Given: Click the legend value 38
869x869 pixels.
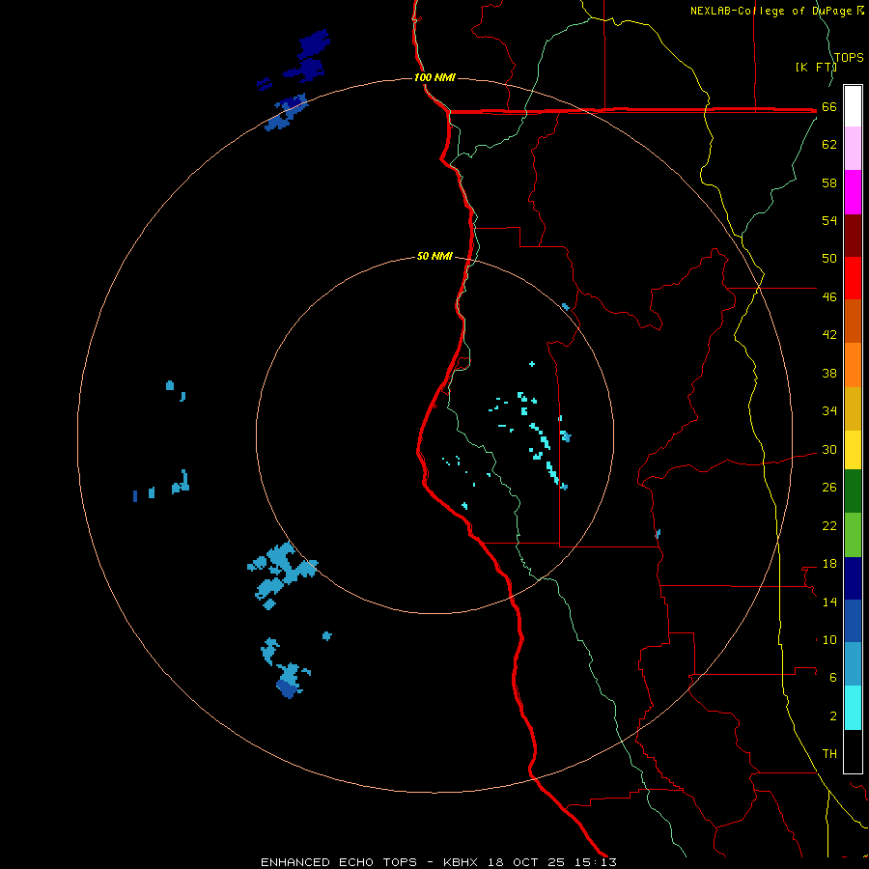Looking at the screenshot, I should pos(829,373).
